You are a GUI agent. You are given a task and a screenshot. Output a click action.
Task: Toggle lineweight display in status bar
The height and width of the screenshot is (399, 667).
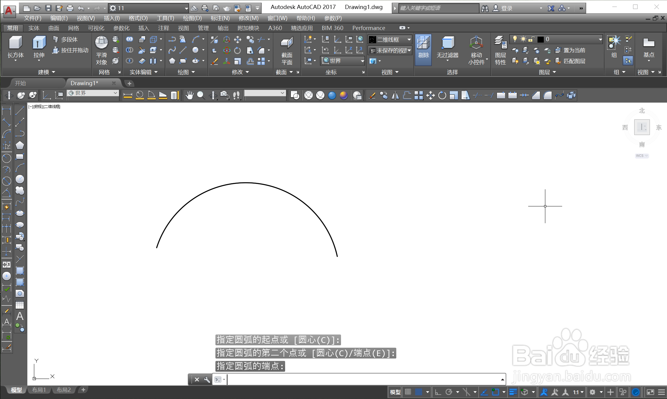click(513, 392)
